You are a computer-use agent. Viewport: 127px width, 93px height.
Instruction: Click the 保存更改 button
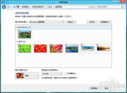pos(94,88)
